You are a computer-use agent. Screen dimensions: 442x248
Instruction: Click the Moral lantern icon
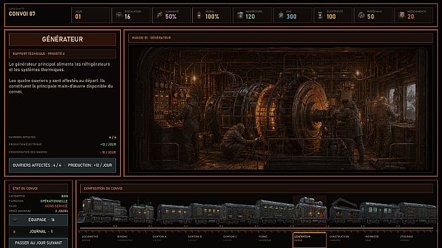point(200,15)
